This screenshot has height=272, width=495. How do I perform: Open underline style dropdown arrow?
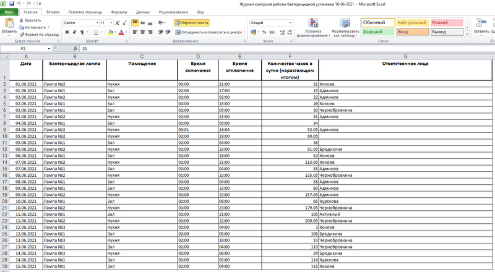87,32
